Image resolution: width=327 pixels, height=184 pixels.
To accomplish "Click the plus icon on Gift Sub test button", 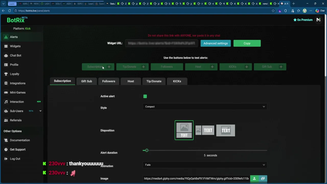I will (281, 67).
